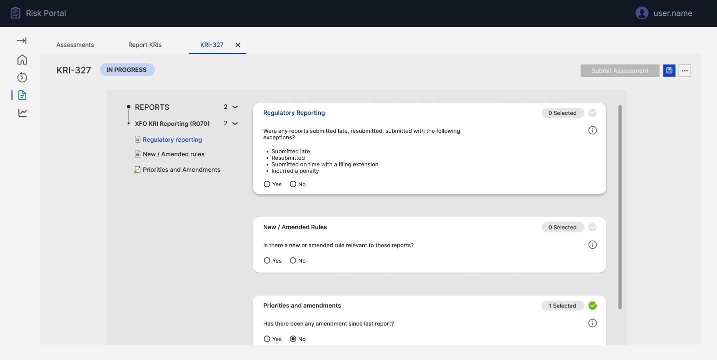This screenshot has width=717, height=360.
Task: Collapse the REPORTS tree section chevron
Action: pyautogui.click(x=235, y=107)
